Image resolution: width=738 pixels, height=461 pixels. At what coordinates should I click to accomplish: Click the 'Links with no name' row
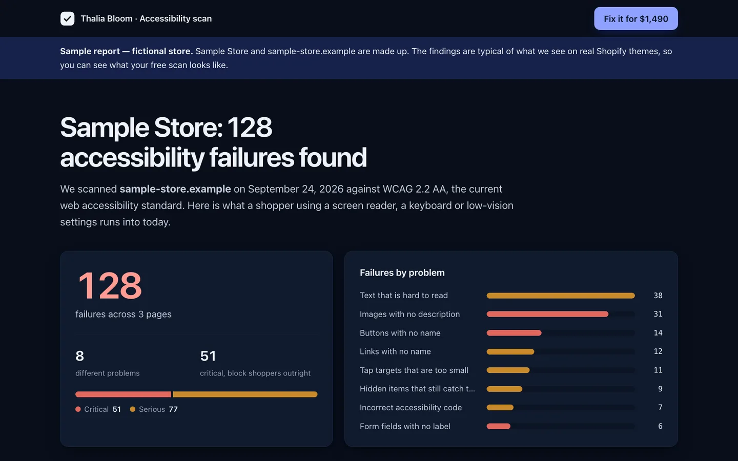tap(511, 351)
